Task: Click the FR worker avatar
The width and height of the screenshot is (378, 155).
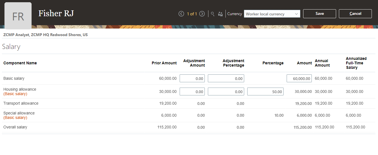Action: pos(18,16)
